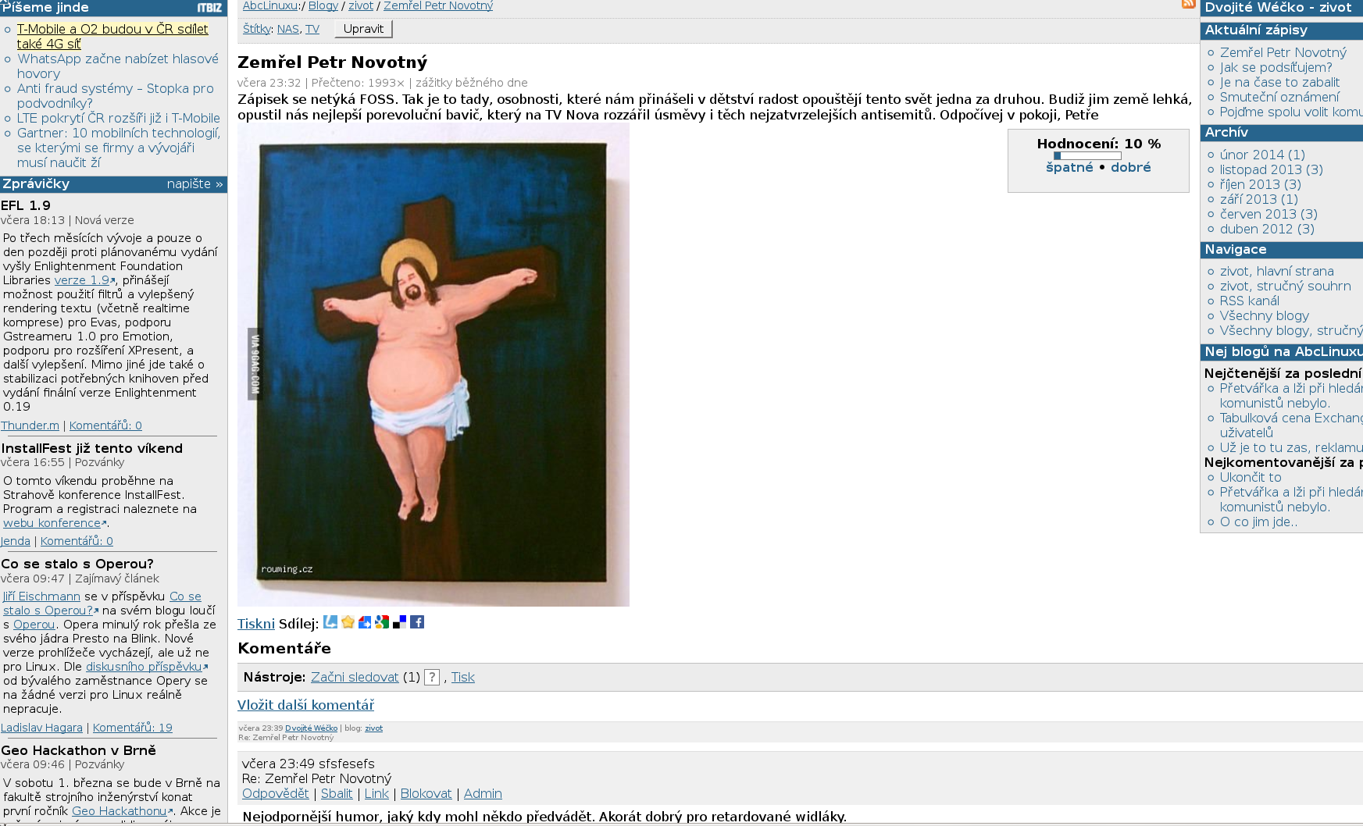Share via the Google bookmark icon
The image size is (1363, 826).
[382, 622]
